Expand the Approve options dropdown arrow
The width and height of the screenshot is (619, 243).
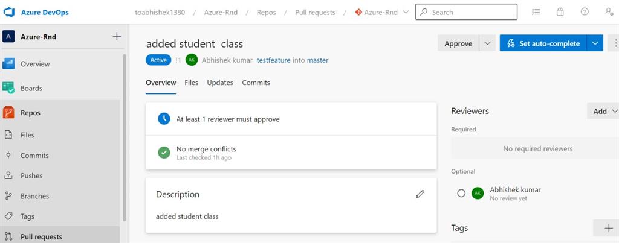[488, 43]
